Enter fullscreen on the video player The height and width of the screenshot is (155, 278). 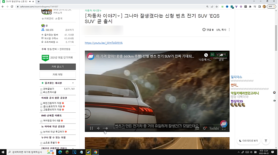tap(224, 128)
